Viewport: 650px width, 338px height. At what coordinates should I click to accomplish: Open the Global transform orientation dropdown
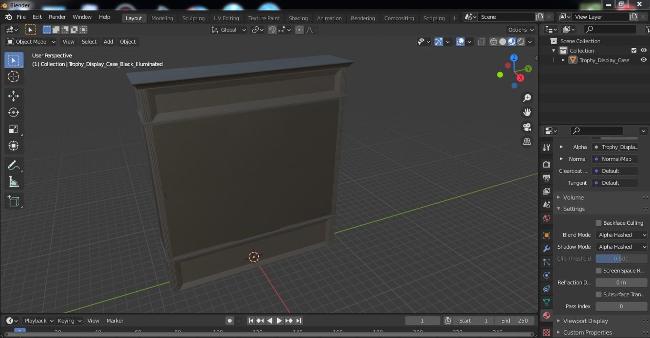click(x=229, y=30)
